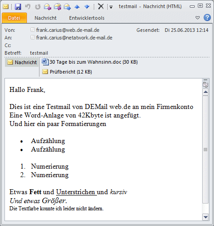Click the Save floppy disk icon
This screenshot has width=214, height=226.
[18, 7]
